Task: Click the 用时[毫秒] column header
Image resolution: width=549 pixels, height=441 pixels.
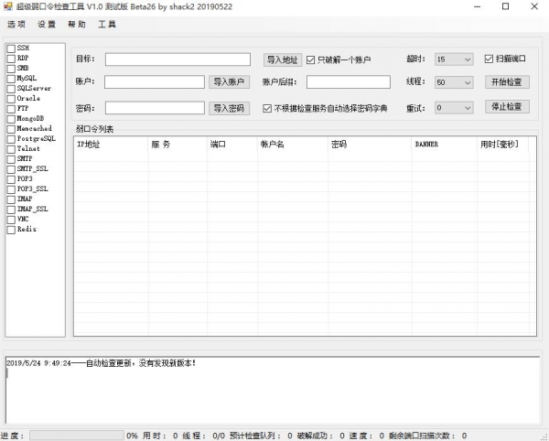Action: pyautogui.click(x=502, y=145)
